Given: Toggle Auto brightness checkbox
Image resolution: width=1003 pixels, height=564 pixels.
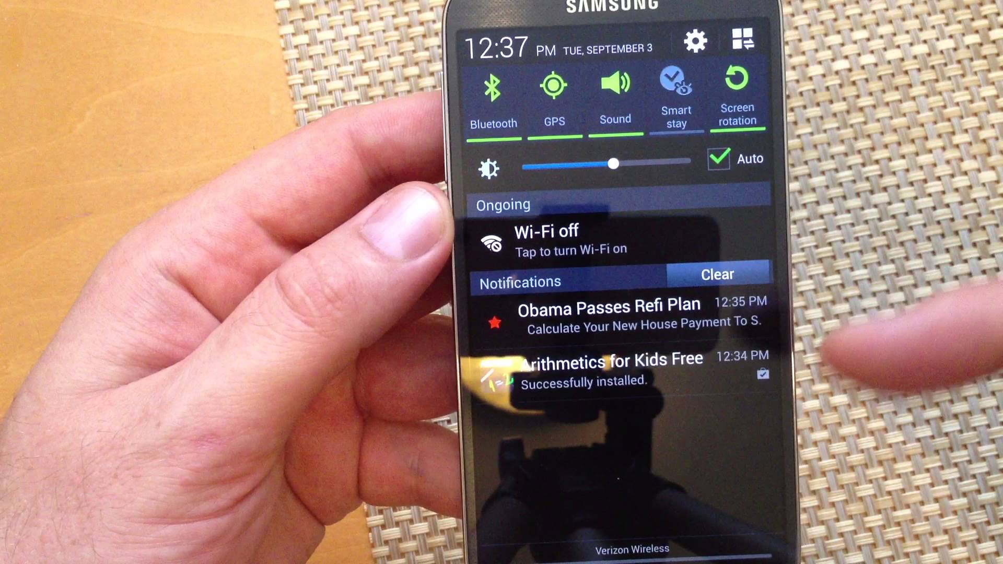Looking at the screenshot, I should tap(719, 159).
